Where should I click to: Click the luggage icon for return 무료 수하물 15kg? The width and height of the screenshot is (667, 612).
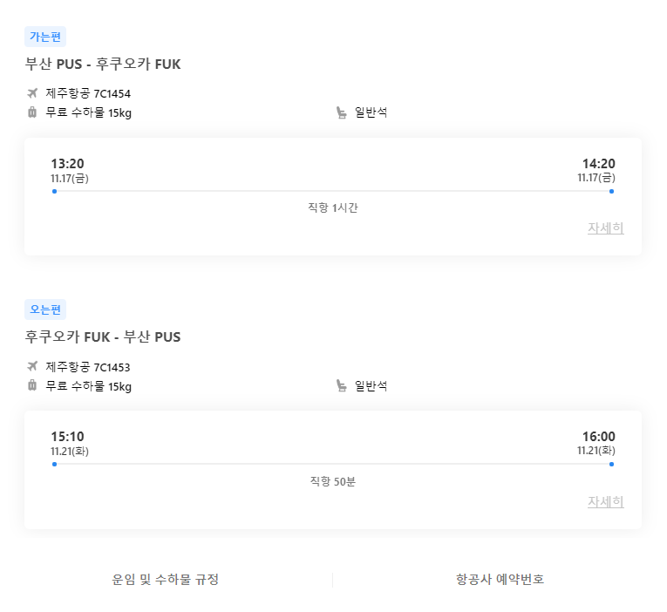32,385
